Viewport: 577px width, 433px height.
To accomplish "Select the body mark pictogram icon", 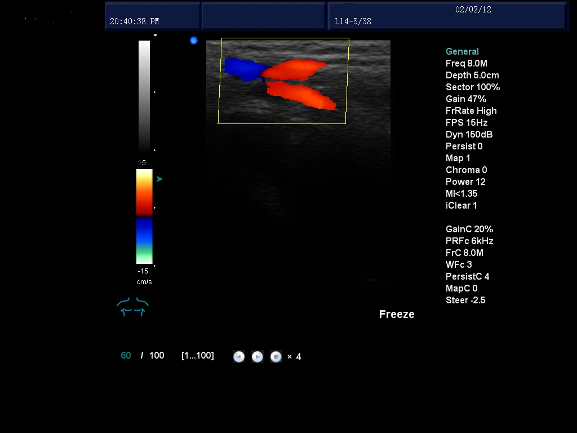I will tap(133, 307).
